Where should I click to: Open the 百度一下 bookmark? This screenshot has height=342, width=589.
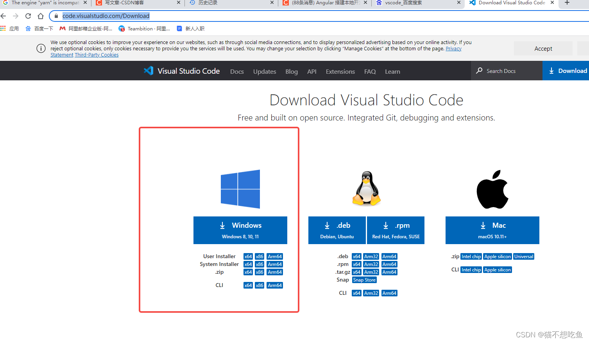[x=39, y=28]
